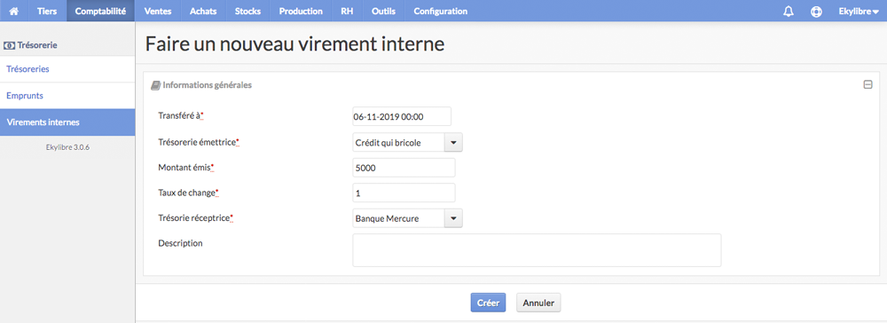The width and height of the screenshot is (887, 323).
Task: Click the Annuler button
Action: click(538, 303)
